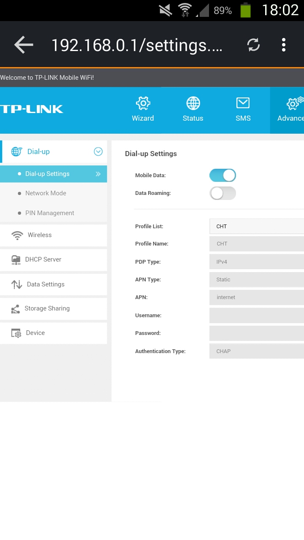Image resolution: width=304 pixels, height=540 pixels.
Task: Click the Storage Sharing share icon
Action: pyautogui.click(x=16, y=309)
